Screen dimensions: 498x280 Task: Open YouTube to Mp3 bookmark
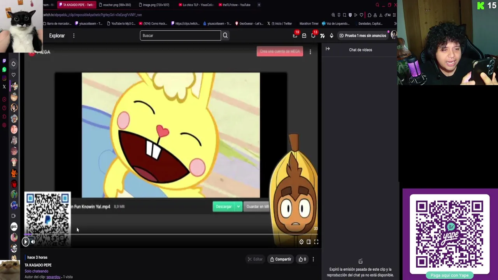121,23
